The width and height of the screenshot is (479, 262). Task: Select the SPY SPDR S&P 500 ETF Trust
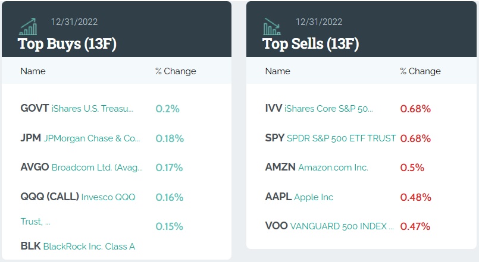point(330,138)
